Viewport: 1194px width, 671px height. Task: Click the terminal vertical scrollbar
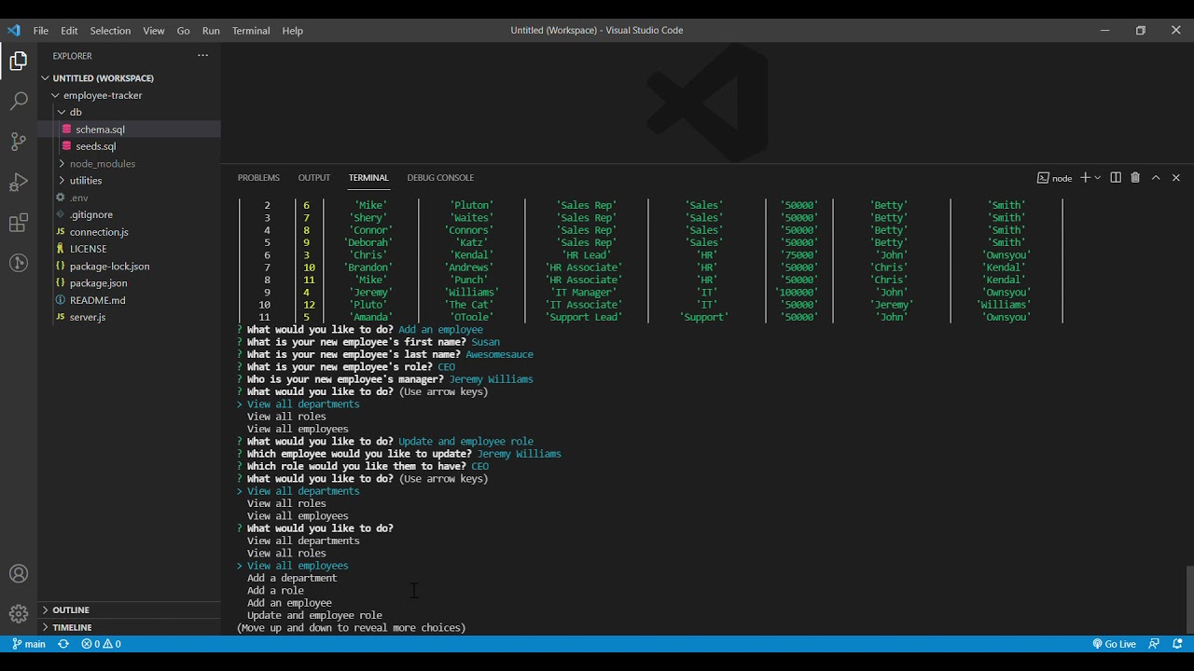click(x=1189, y=599)
